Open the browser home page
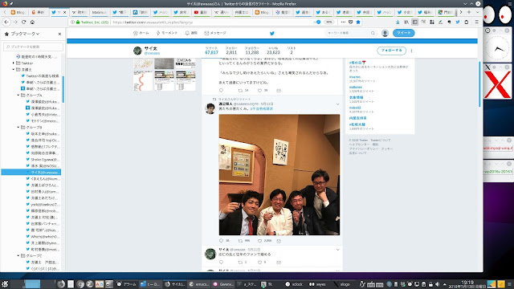Image resolution: width=514 pixels, height=289 pixels. 32,22
